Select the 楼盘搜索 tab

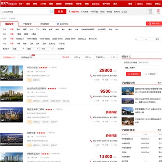click(9, 24)
